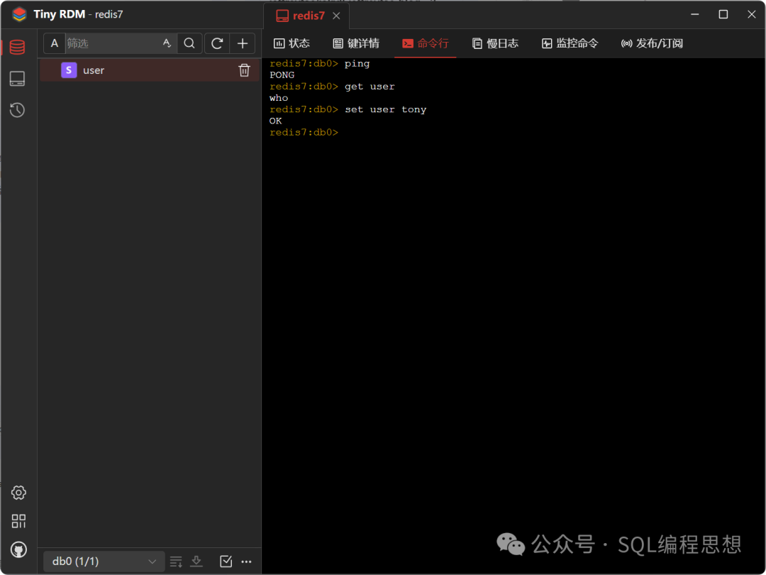Click the plus icon to add key
This screenshot has width=766, height=575.
(x=242, y=43)
